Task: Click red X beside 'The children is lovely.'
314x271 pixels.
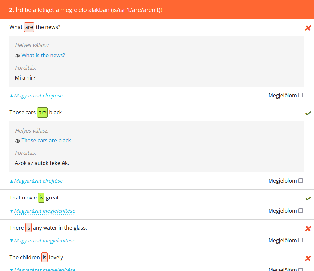Action: (308, 258)
